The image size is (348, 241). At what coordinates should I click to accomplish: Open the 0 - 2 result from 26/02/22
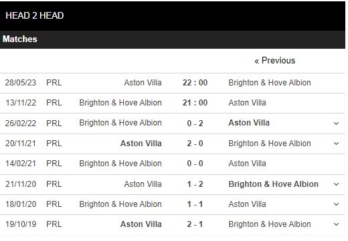click(195, 124)
